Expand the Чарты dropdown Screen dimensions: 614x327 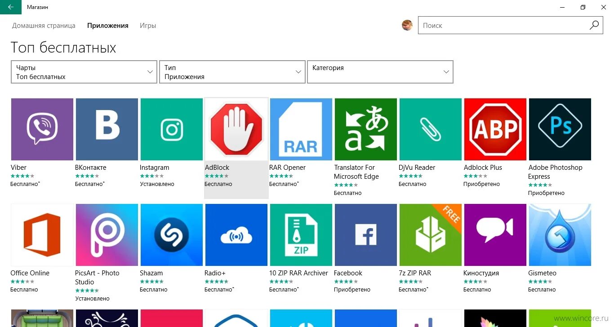pos(84,72)
